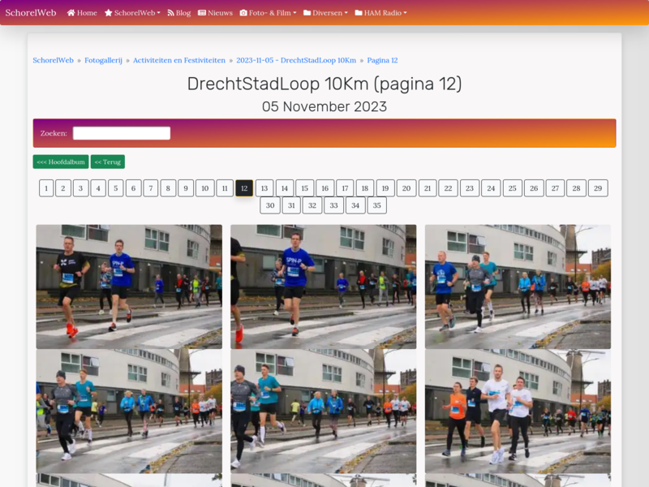Image resolution: width=649 pixels, height=487 pixels.
Task: Open the Foto- & Film menu label
Action: [270, 13]
